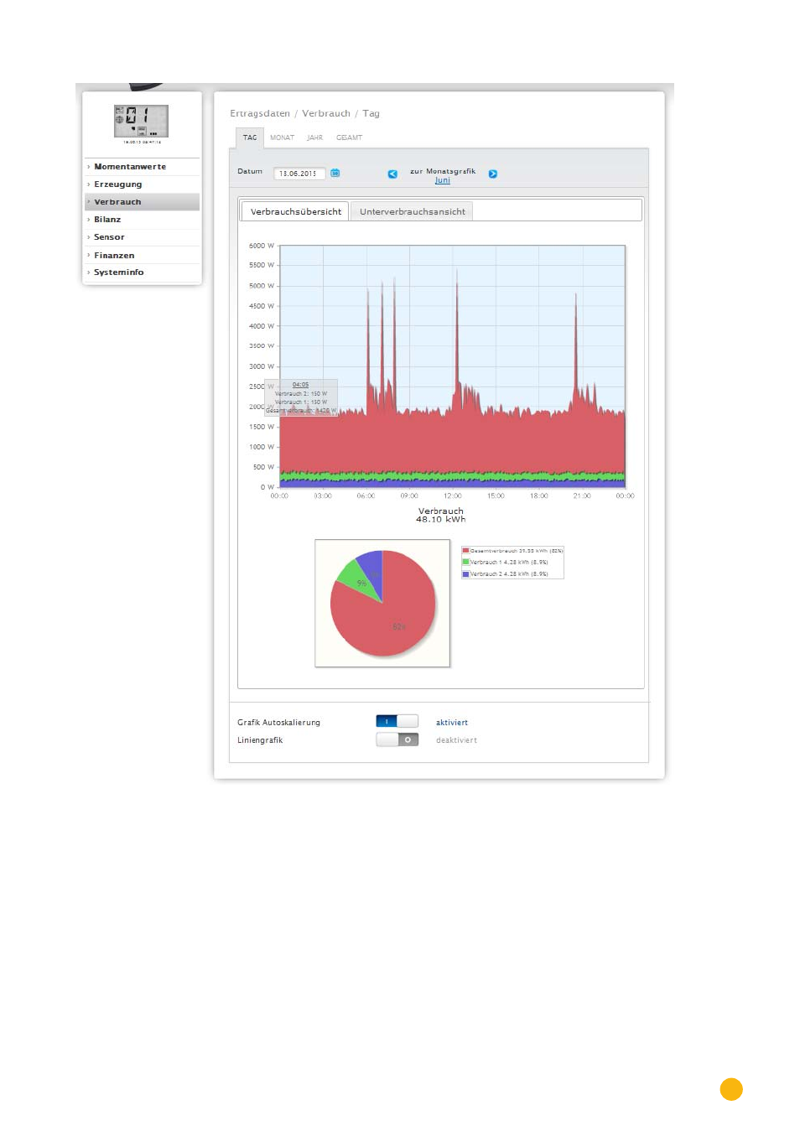The height and width of the screenshot is (1131, 800).
Task: Open the Unterverbrauchsansicht tab
Action: [x=412, y=211]
